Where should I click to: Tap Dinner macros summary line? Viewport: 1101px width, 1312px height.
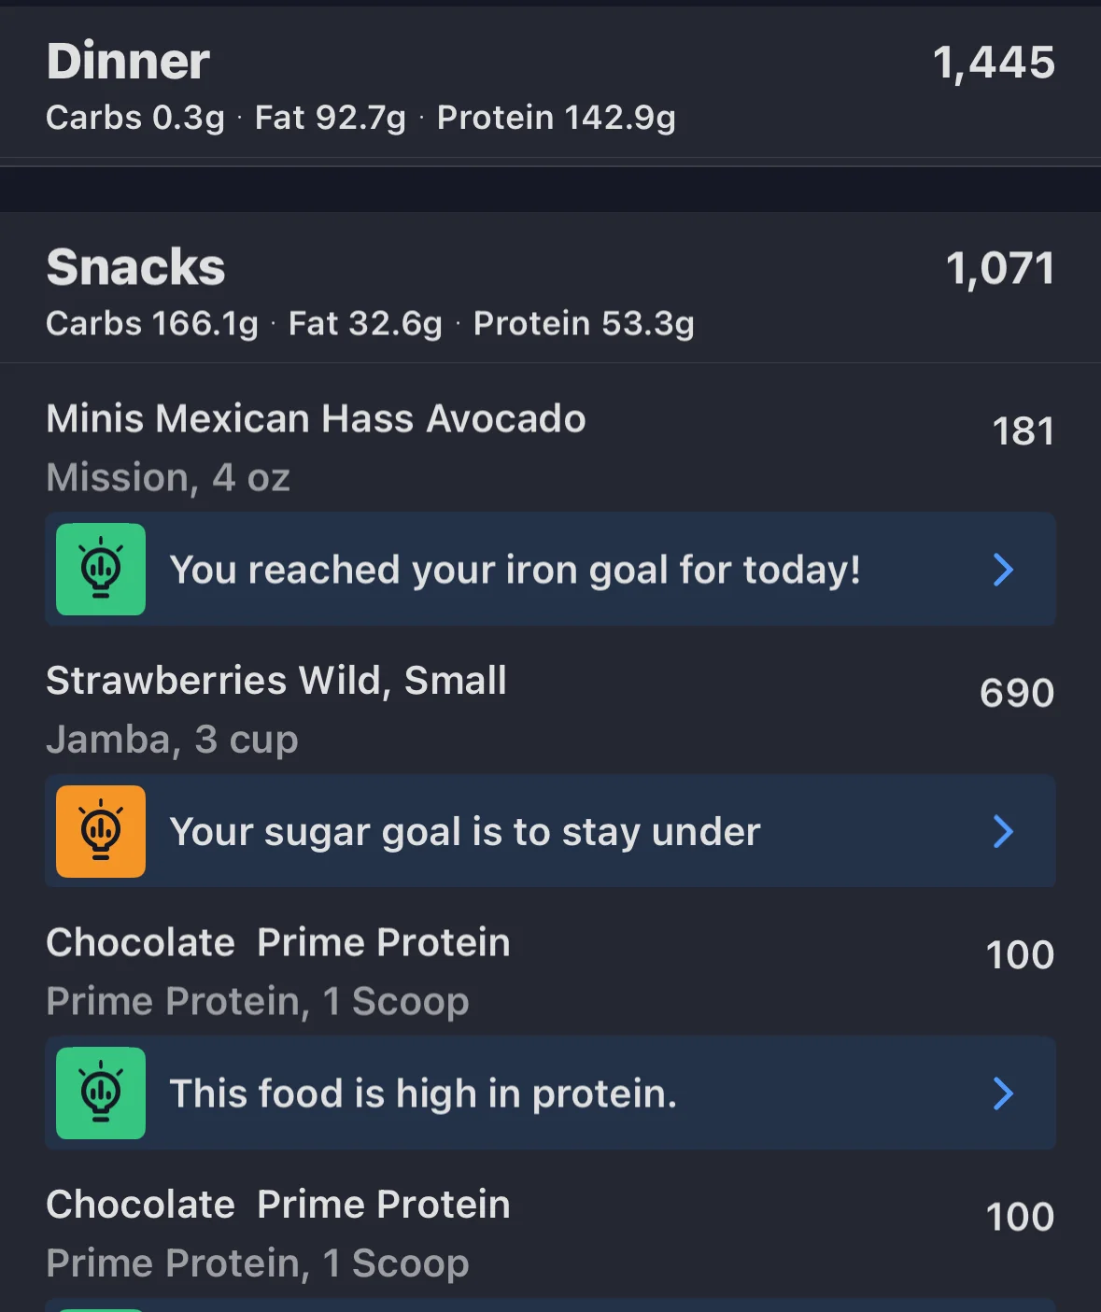360,119
